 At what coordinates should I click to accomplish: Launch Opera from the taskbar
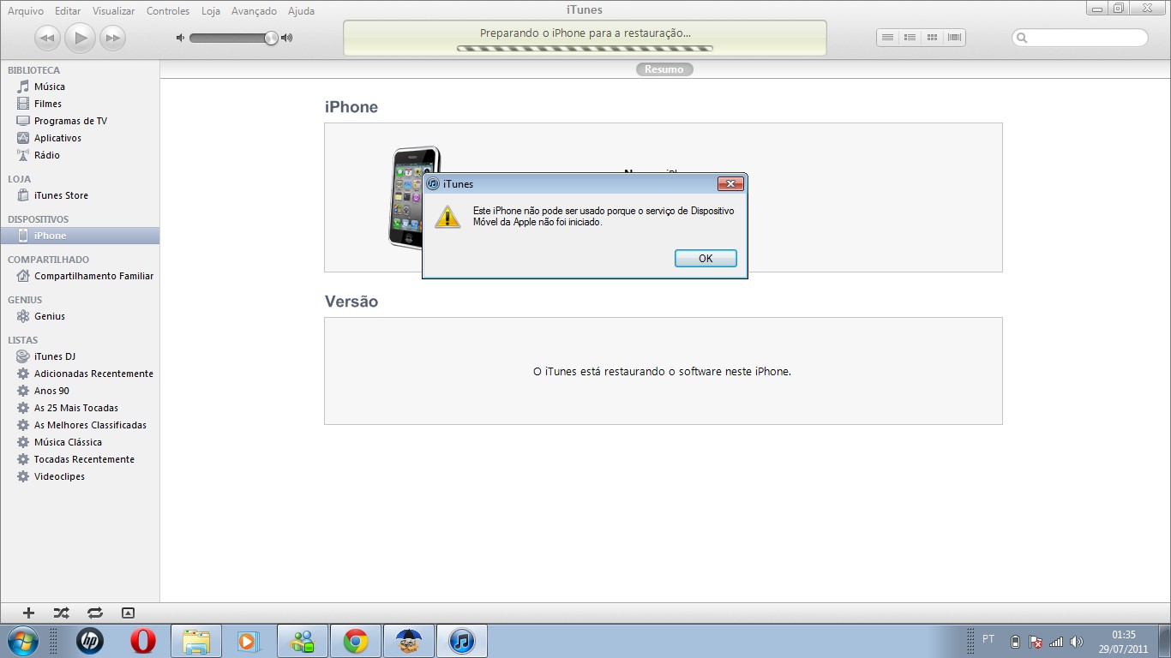point(143,641)
